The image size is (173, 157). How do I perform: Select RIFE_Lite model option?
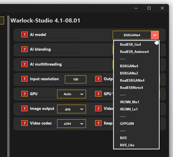pyautogui.click(x=127, y=145)
